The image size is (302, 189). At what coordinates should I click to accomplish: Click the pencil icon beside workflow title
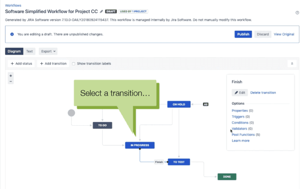tap(101, 12)
